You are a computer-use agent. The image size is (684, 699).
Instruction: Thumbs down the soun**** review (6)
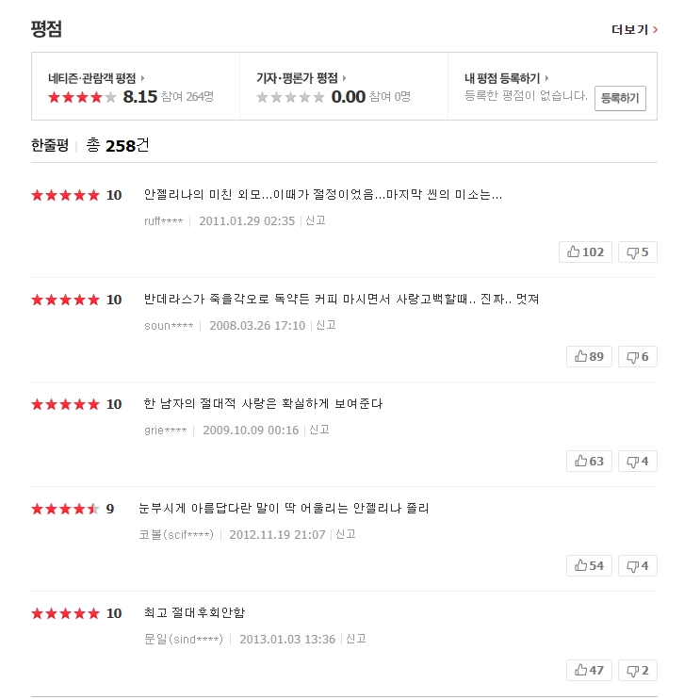click(x=638, y=357)
